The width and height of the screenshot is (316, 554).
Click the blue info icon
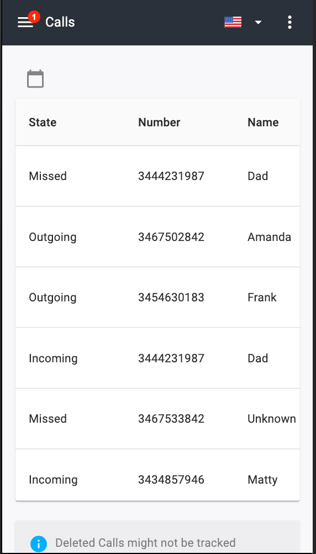[39, 543]
